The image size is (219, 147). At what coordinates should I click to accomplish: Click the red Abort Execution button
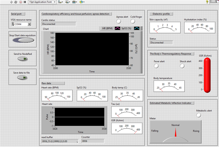pyautogui.click(x=21, y=2)
